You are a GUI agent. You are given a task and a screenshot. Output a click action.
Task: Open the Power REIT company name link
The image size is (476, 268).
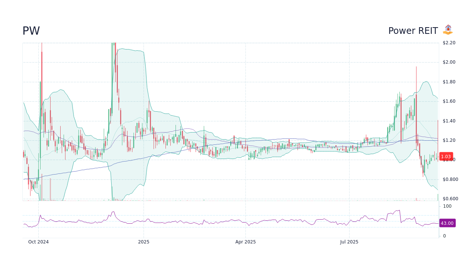pyautogui.click(x=413, y=31)
